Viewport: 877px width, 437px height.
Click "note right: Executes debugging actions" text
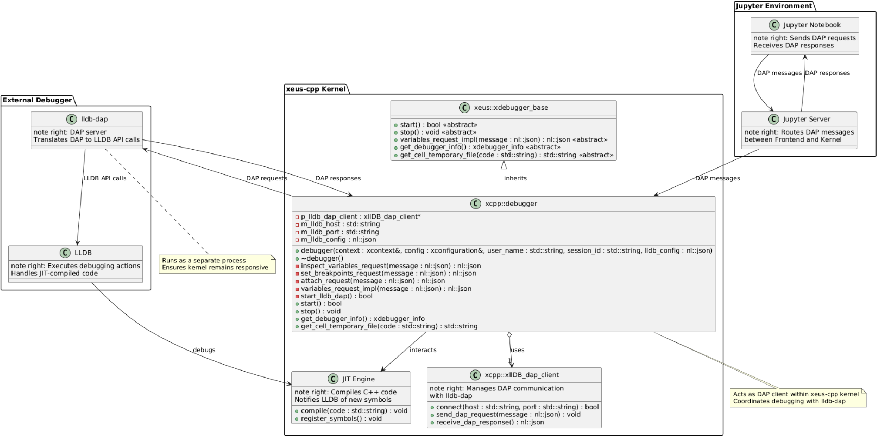click(x=76, y=266)
